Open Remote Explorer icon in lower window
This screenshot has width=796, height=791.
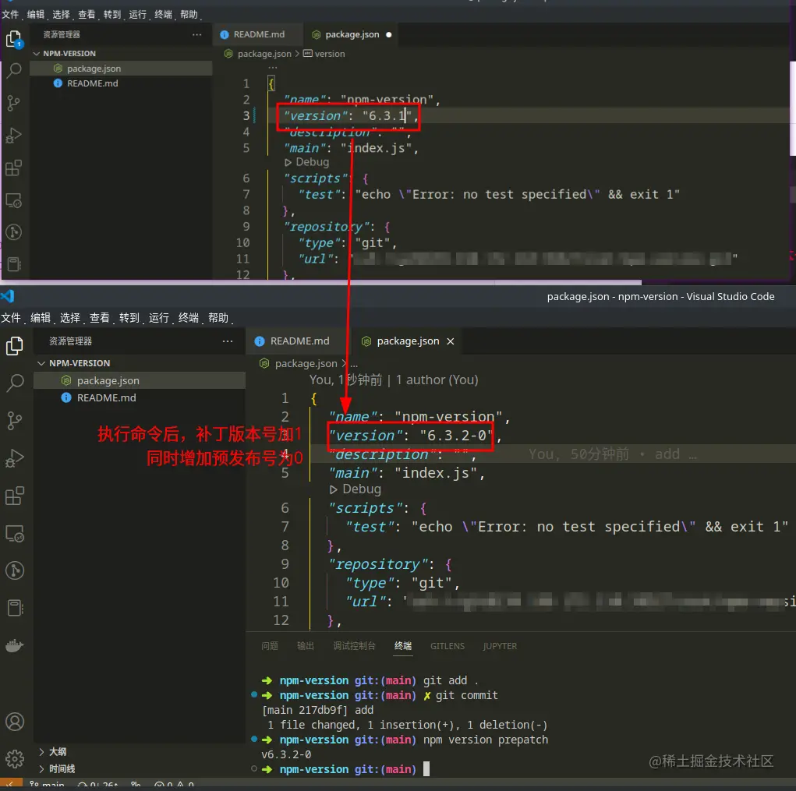(15, 533)
